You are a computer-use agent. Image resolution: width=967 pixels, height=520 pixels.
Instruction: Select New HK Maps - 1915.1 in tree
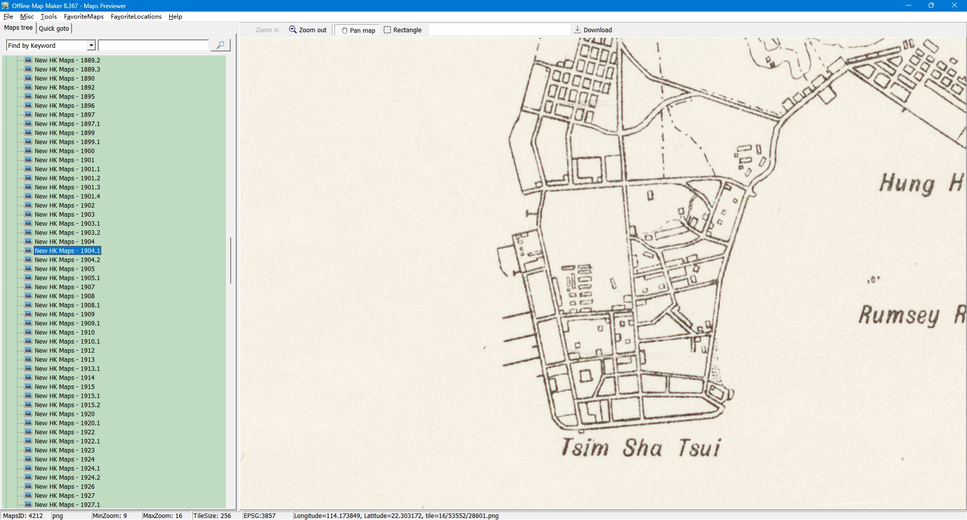click(67, 396)
